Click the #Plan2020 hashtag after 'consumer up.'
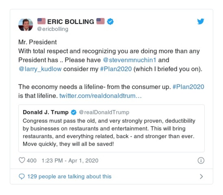 click(x=188, y=87)
